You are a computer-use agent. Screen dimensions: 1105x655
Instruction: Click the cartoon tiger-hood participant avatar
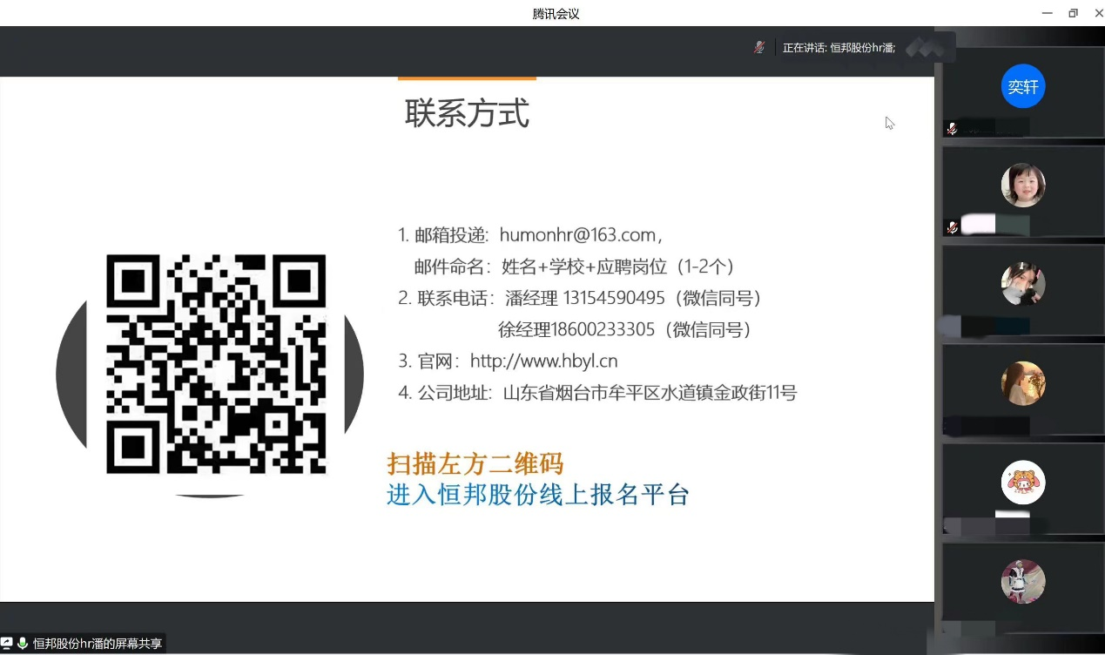(1023, 483)
